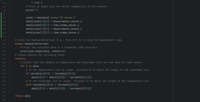The image size is (200, 102).
Task: Place cursor on the 'except' keyword
Action: [19, 44]
